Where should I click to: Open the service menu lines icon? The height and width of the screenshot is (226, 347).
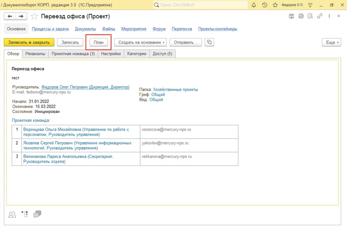tap(310, 5)
